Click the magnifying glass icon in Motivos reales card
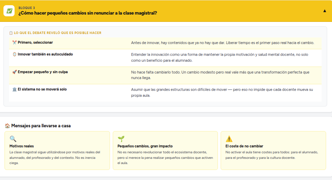The width and height of the screenshot is (332, 180). click(13, 139)
